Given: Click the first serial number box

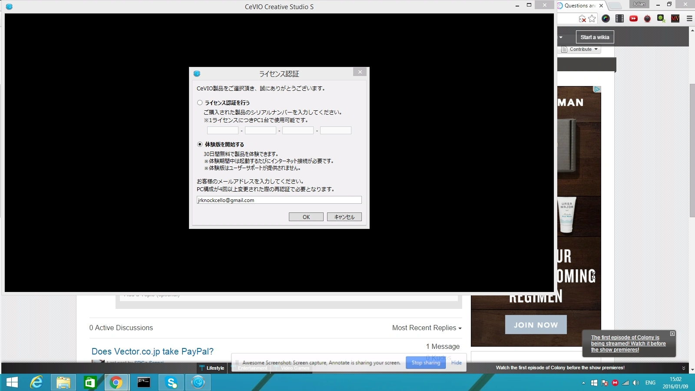Looking at the screenshot, I should (x=222, y=130).
